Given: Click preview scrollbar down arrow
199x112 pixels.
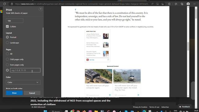Looking at the screenshot, I should click(188, 96).
